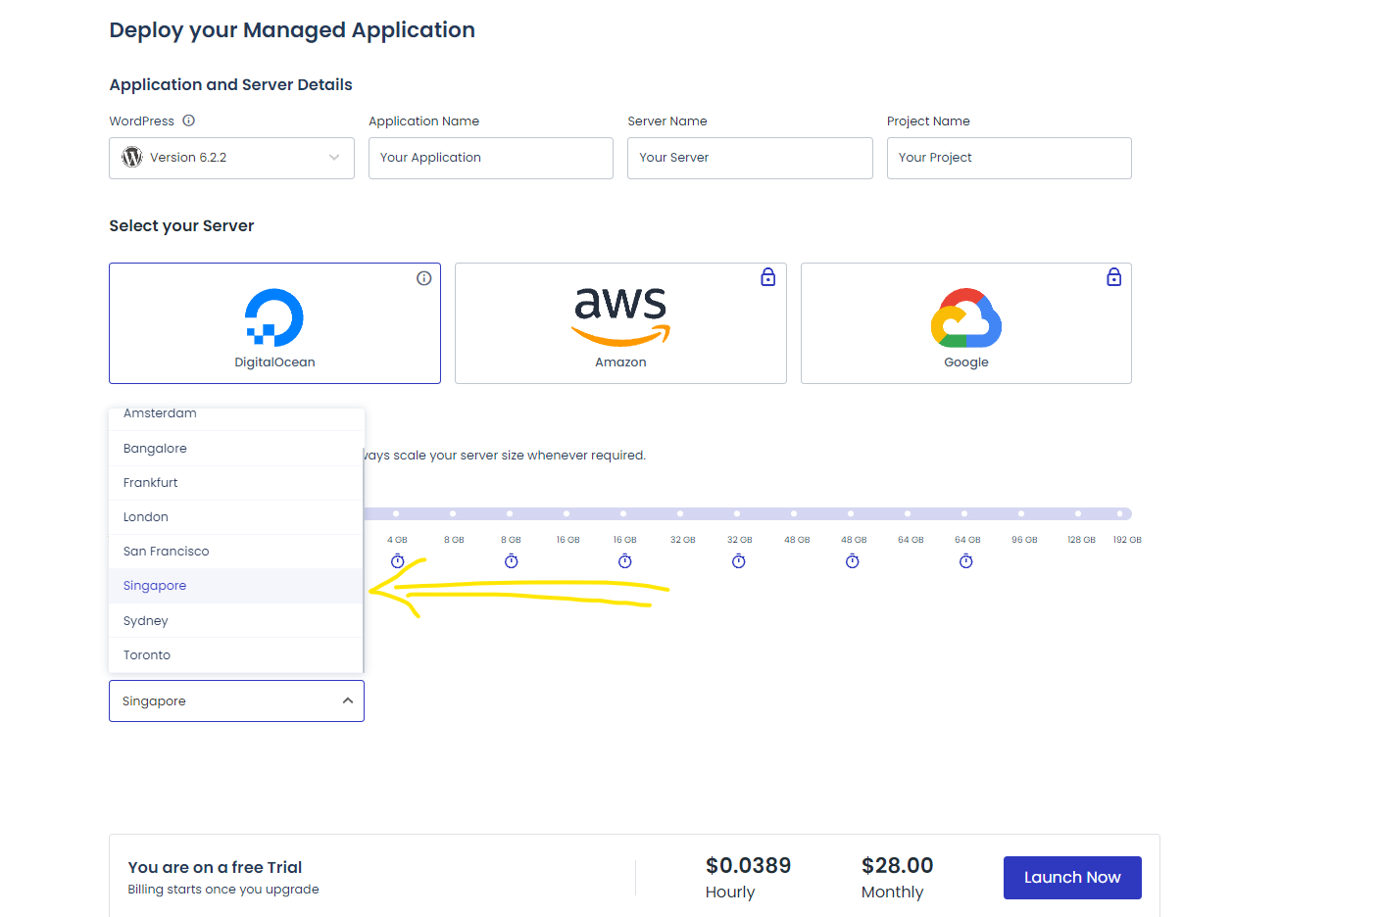The width and height of the screenshot is (1380, 917).
Task: Set server size slider to 192 GB
Action: 1120,513
